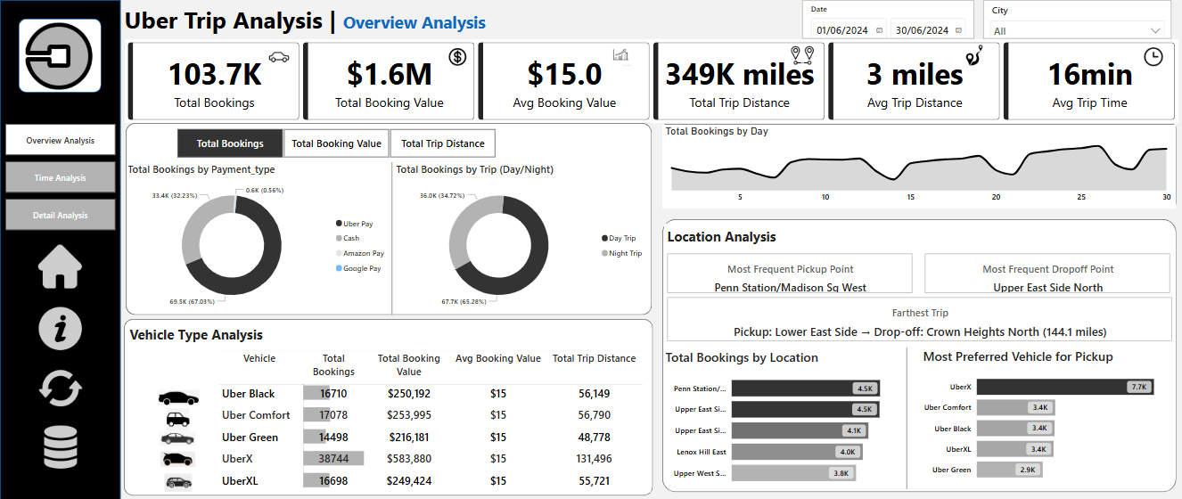Switch to Time Analysis page
The width and height of the screenshot is (1182, 499).
coord(61,177)
